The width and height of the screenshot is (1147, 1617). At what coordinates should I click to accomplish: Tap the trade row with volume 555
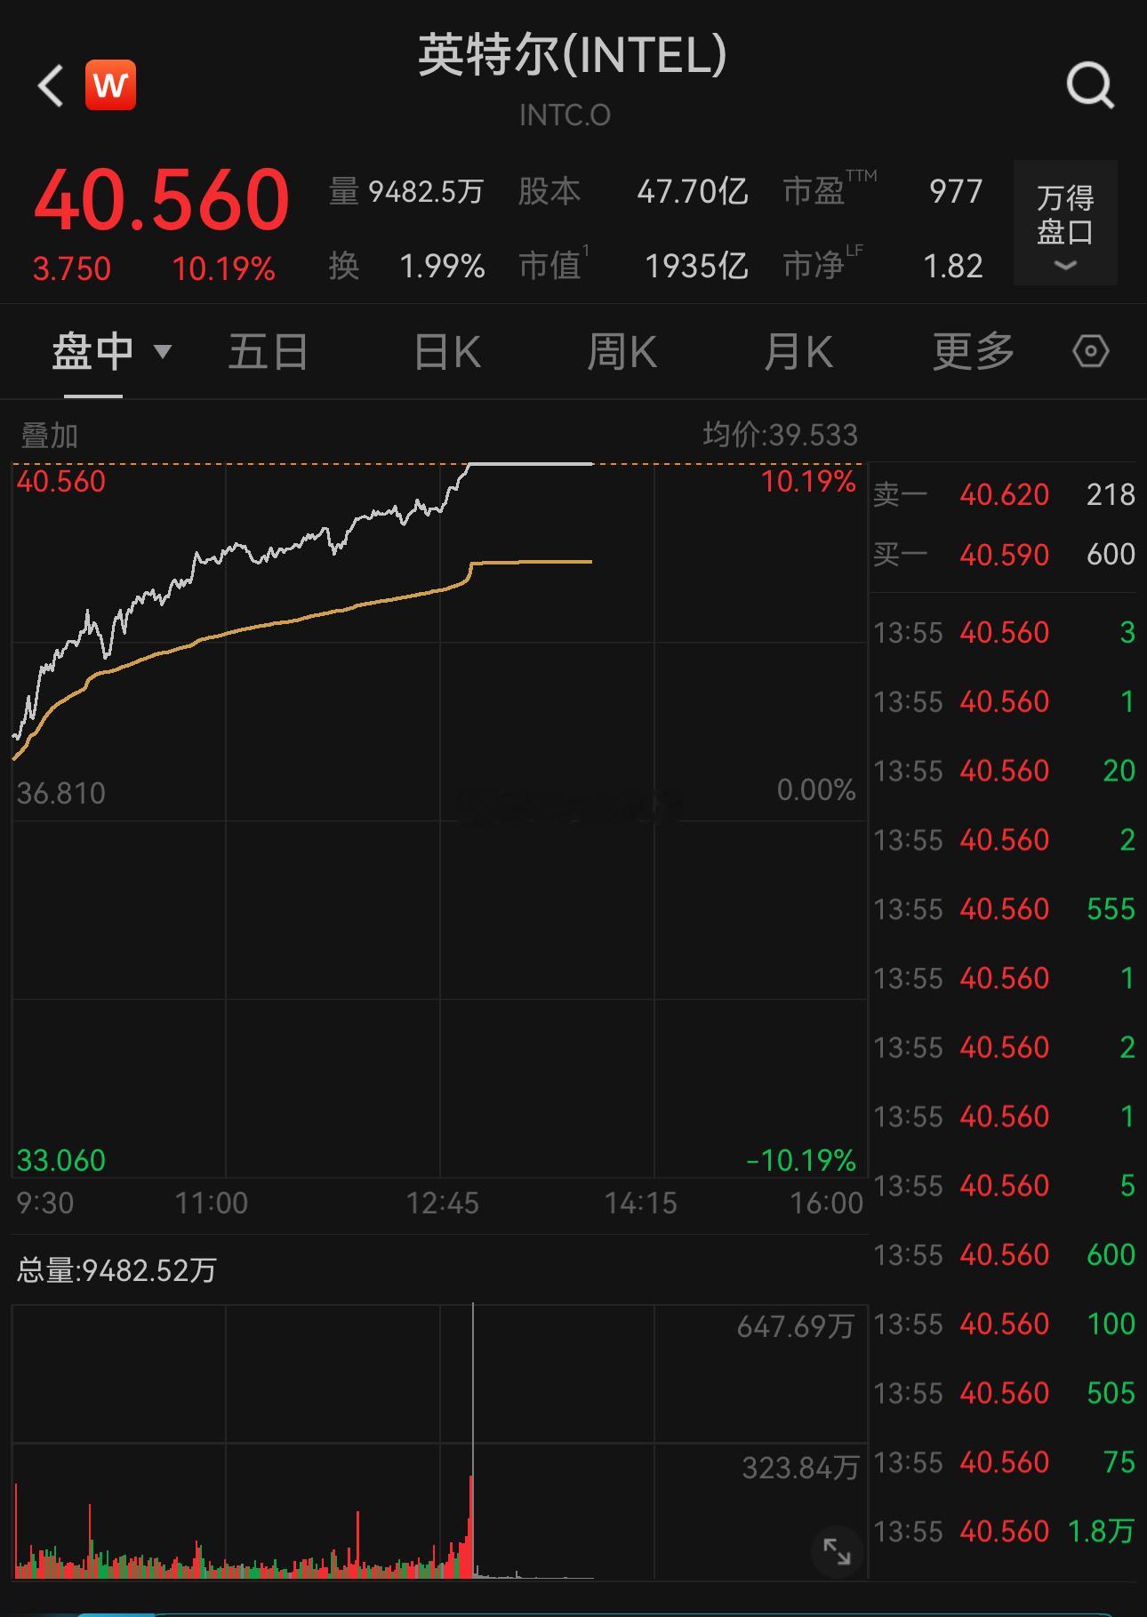click(1004, 909)
